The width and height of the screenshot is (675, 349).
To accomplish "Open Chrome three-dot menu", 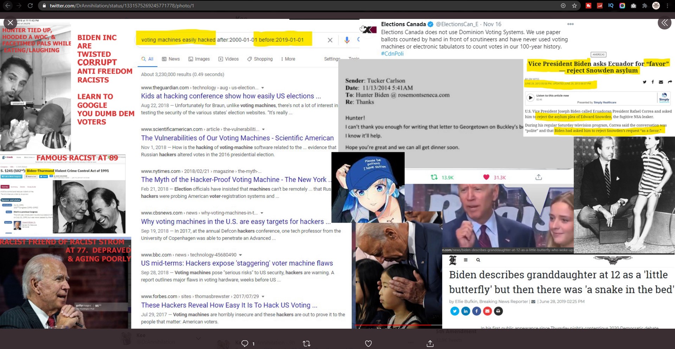I will tap(667, 6).
